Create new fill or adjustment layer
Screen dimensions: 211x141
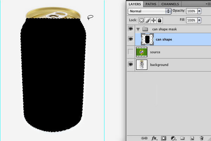(173, 138)
